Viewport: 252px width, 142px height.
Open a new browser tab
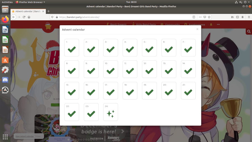point(48,11)
